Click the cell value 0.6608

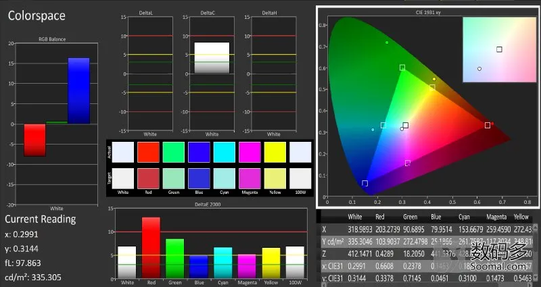pyautogui.click(x=384, y=266)
